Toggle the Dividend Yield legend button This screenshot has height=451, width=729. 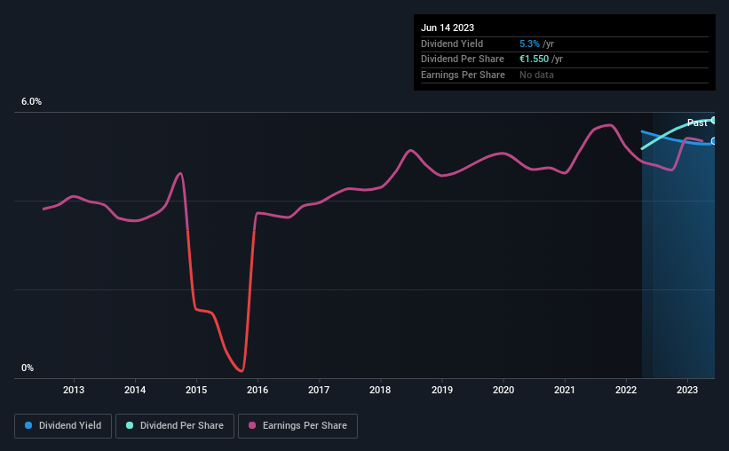[x=63, y=426]
